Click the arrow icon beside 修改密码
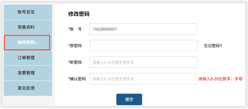 click(x=37, y=43)
